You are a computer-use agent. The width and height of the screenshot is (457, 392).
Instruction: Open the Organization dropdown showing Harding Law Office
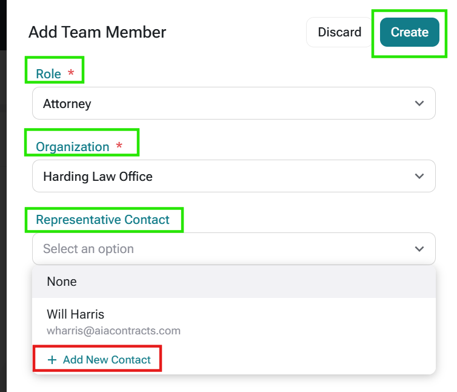coord(234,176)
